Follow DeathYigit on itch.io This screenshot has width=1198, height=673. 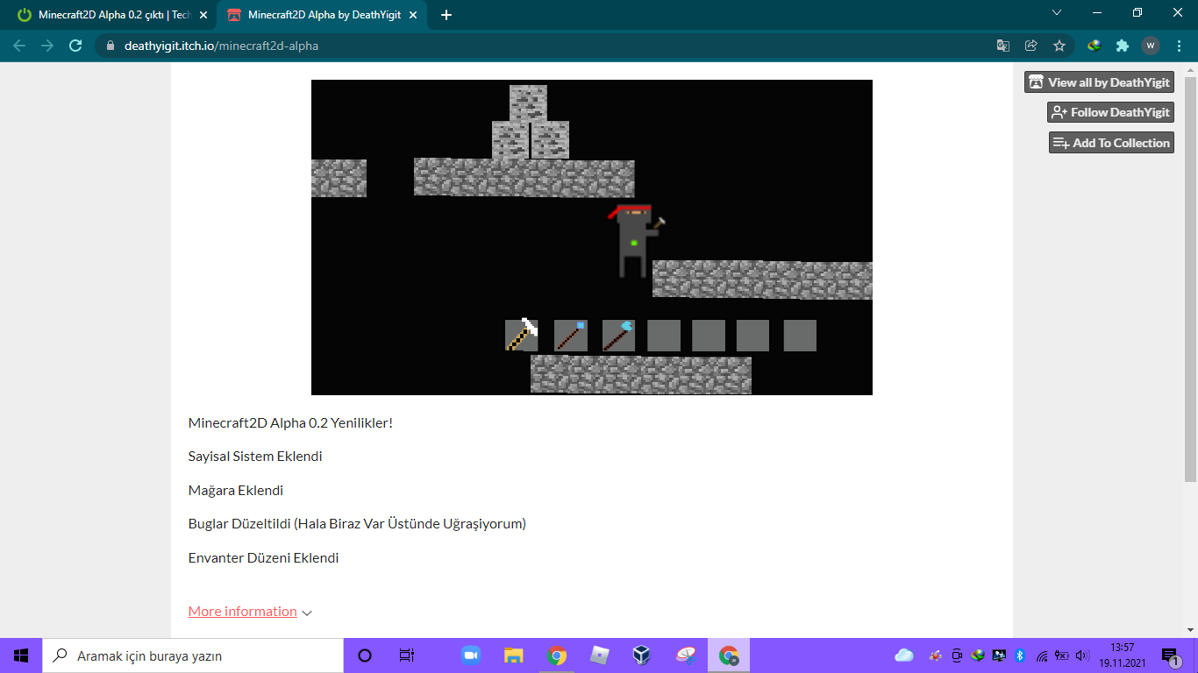pos(1110,112)
